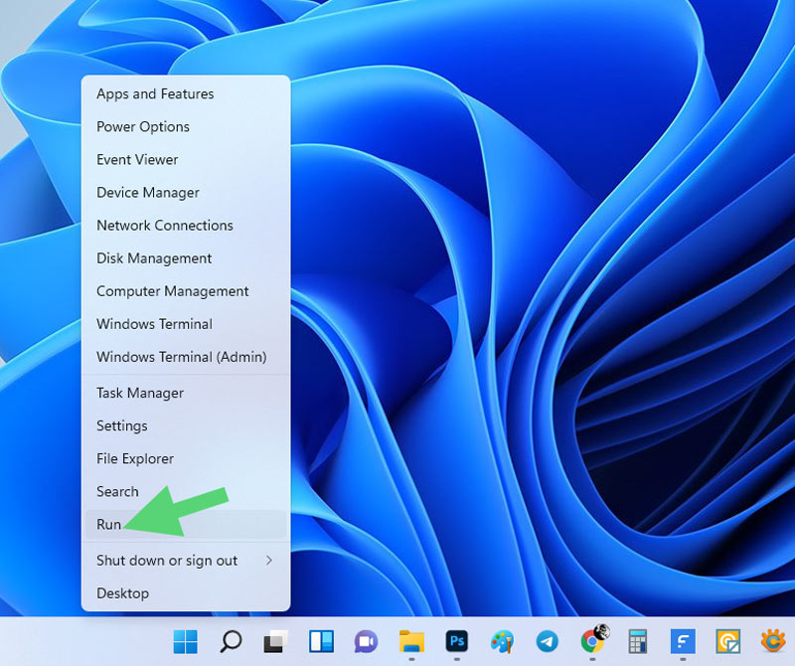
Task: Open Task Manager from the menu
Action: pos(140,394)
